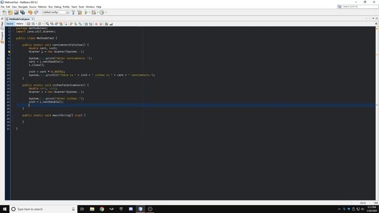This screenshot has height=213, width=379.
Task: Run the project with green play button
Action: coord(86,12)
